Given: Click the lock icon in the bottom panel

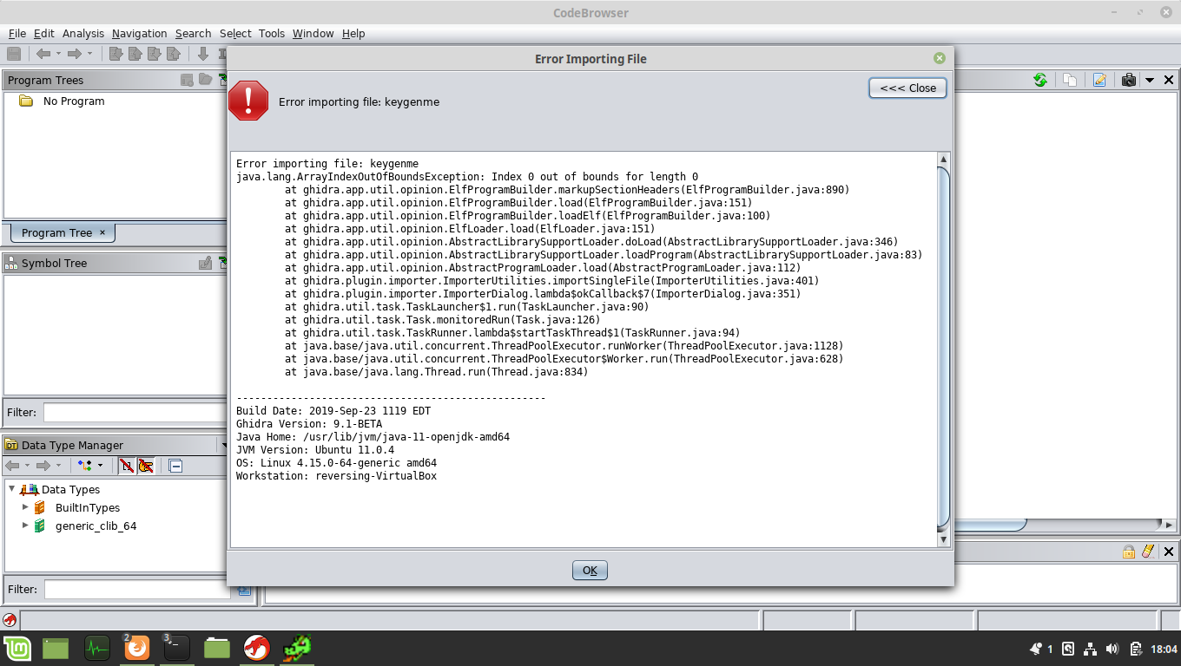Looking at the screenshot, I should [1129, 551].
